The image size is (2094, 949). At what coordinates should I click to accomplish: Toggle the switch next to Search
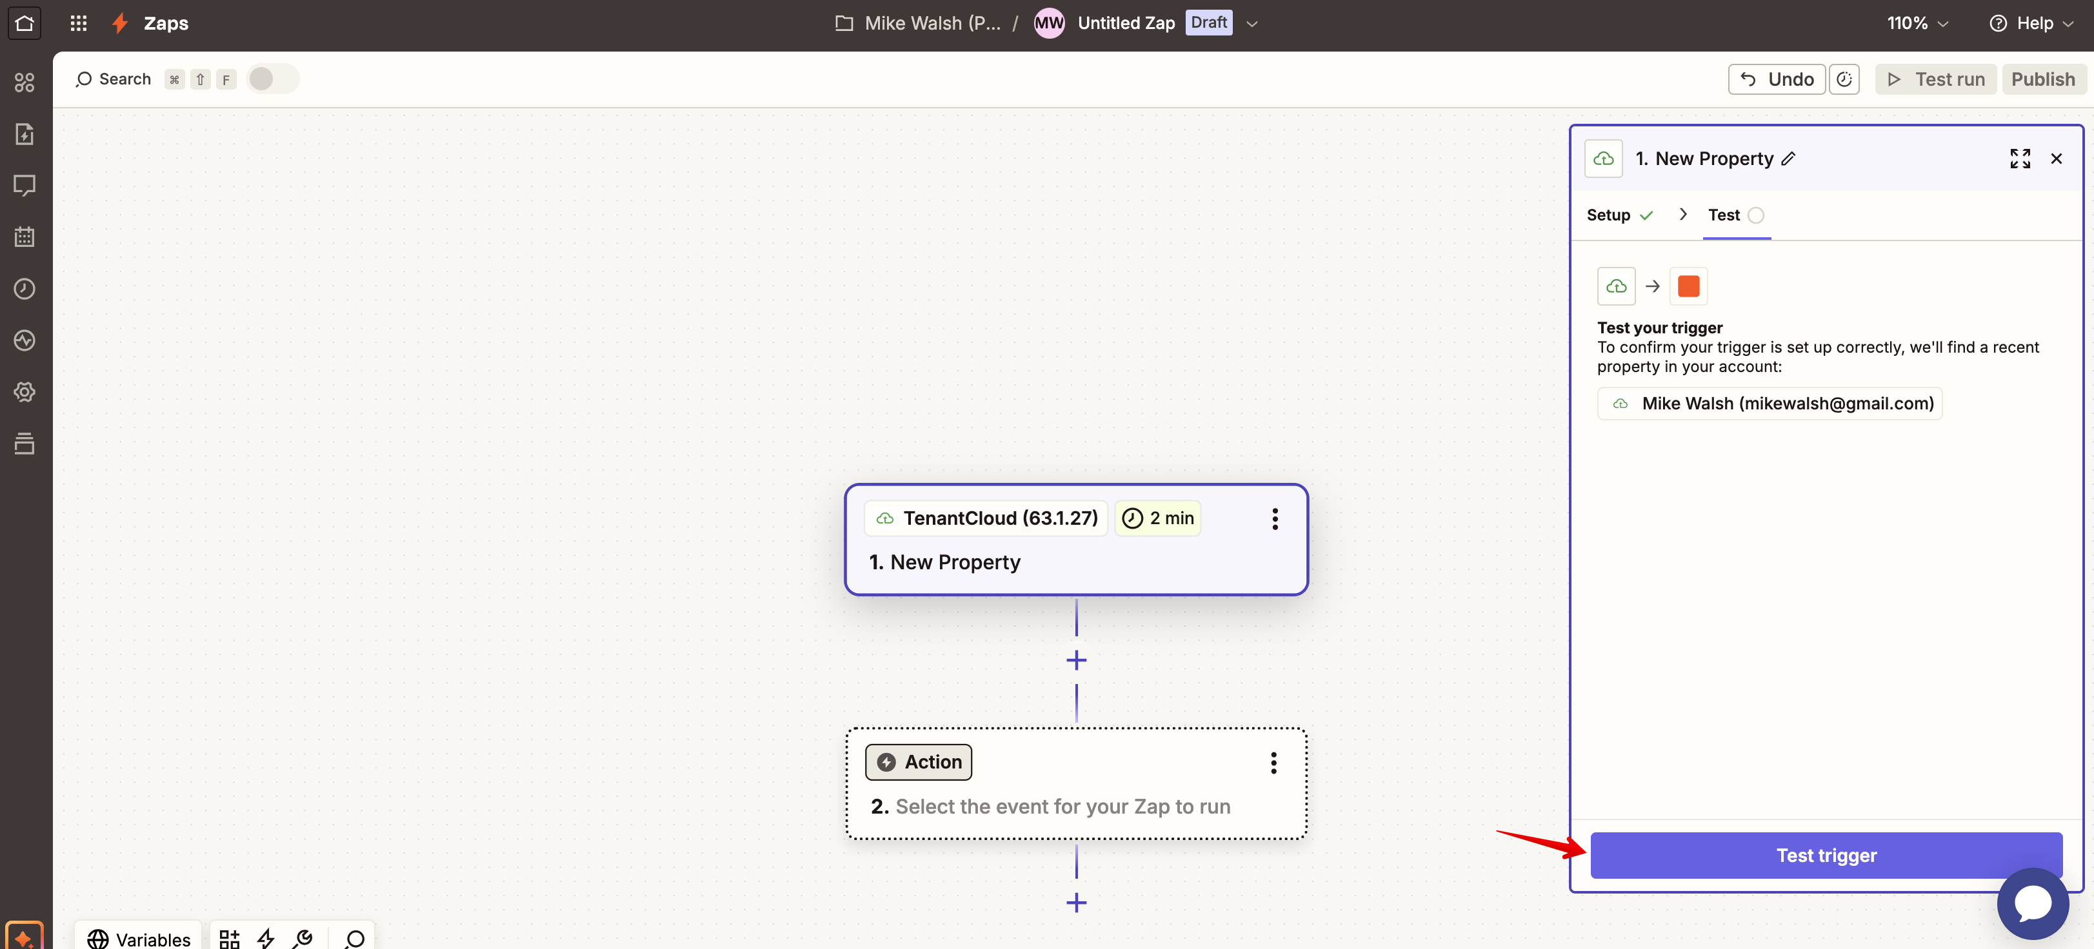pos(272,79)
